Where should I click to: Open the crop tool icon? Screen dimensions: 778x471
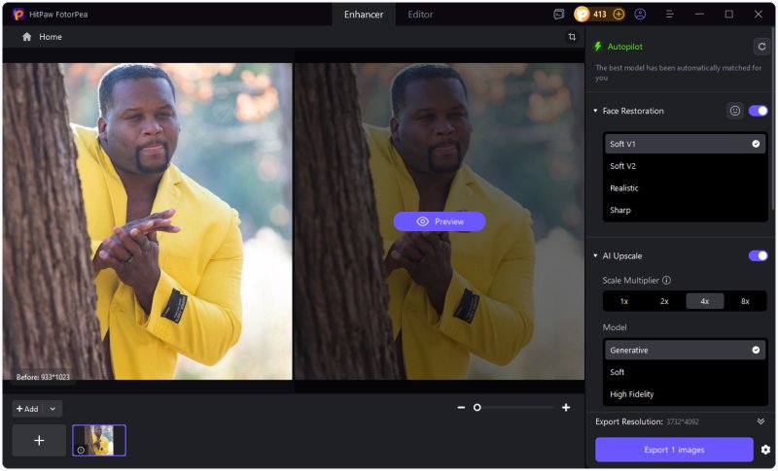pos(572,37)
